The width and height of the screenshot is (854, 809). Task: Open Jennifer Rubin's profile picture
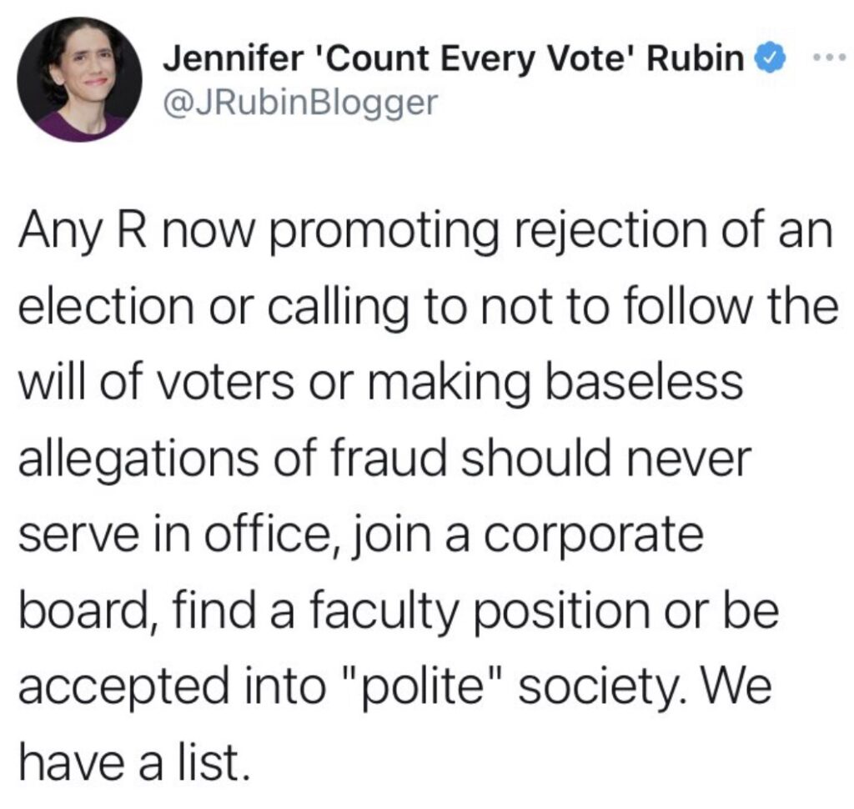coord(79,79)
